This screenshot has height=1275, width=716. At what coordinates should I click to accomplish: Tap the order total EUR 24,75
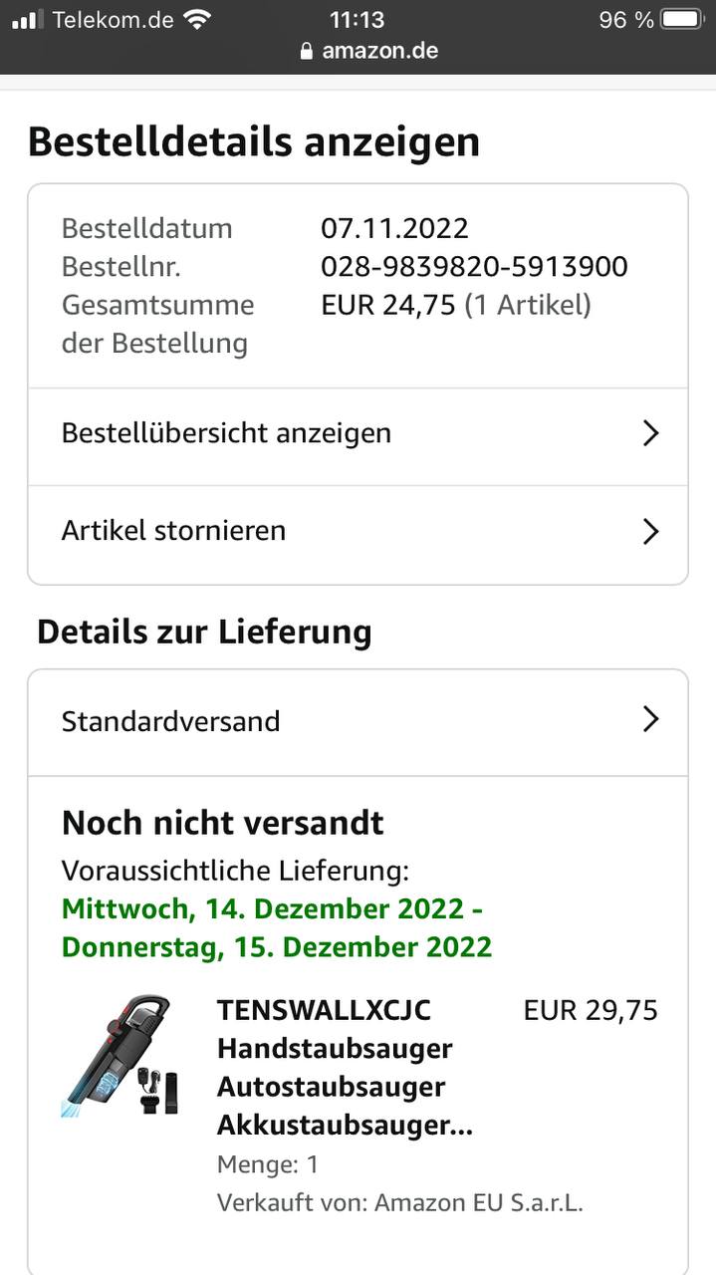[387, 305]
